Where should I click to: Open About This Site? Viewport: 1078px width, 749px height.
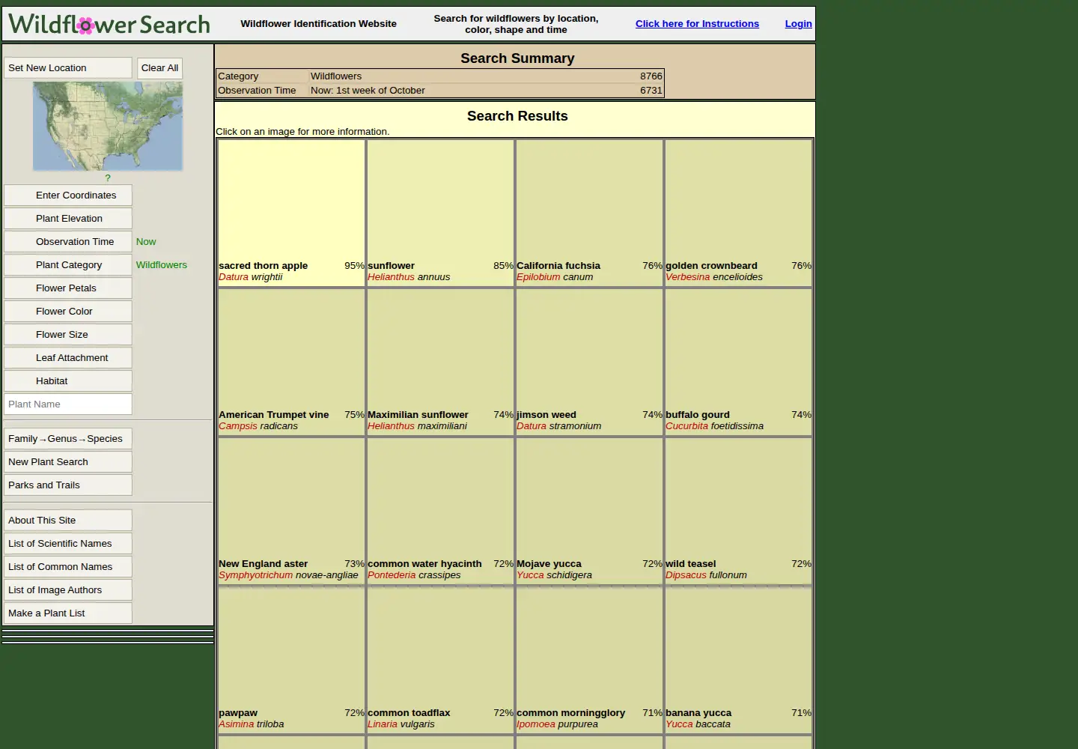point(68,521)
